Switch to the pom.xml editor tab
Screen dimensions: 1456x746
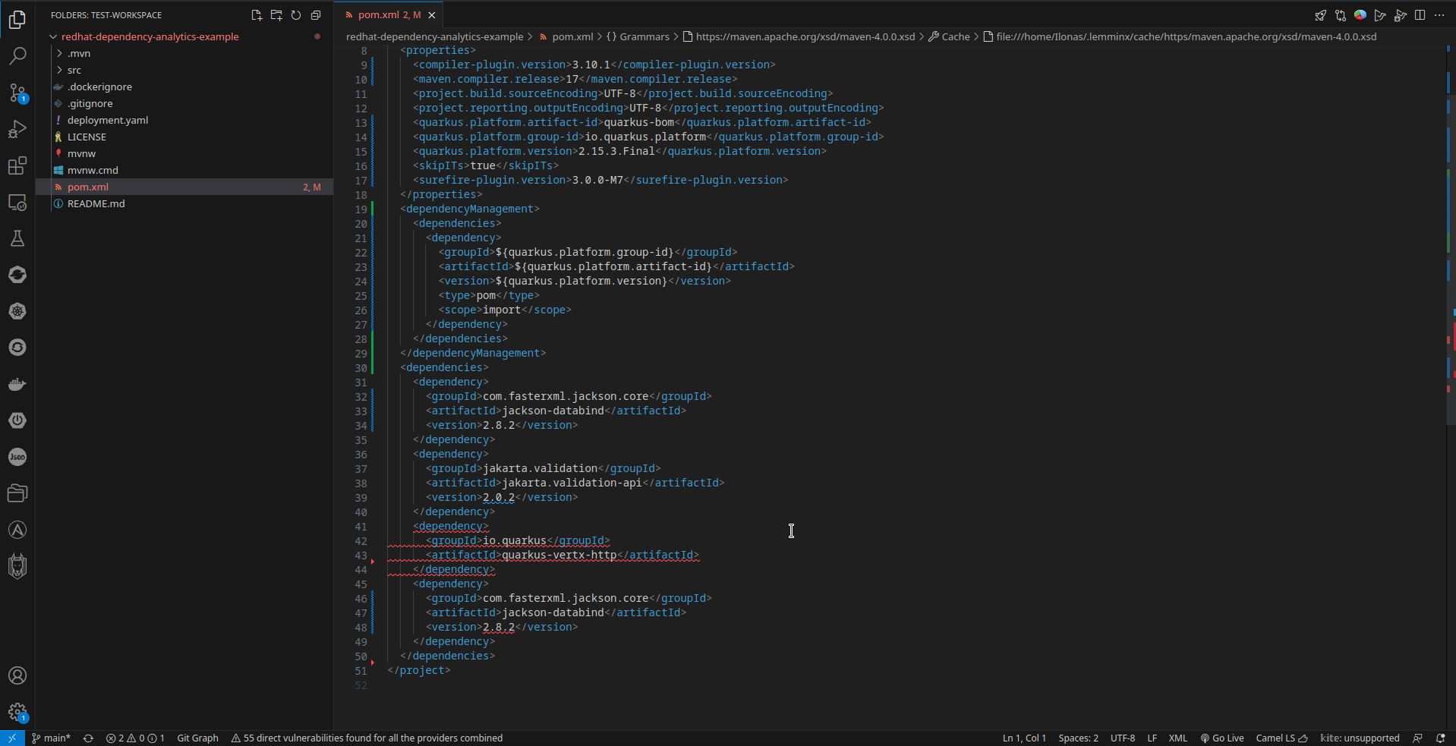[x=388, y=14]
